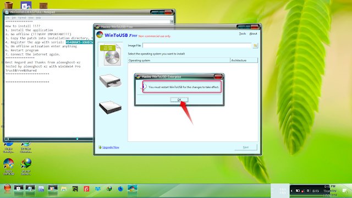Click the highlighted serial text in Notepad

click(79, 42)
